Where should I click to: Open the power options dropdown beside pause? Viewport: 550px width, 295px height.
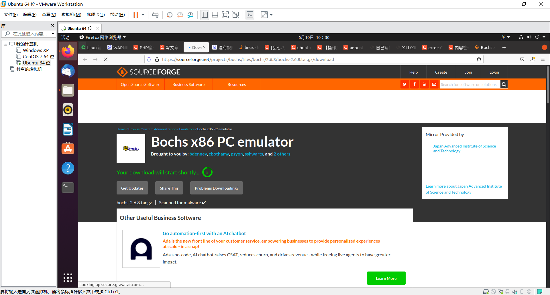(x=143, y=15)
